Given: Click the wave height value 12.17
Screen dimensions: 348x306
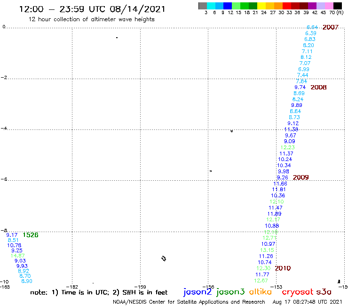Looking at the screenshot, I should coord(273,219).
